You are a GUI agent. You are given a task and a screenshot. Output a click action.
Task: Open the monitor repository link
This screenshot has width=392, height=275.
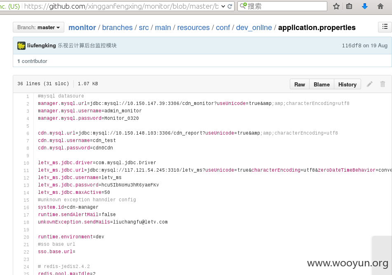click(x=82, y=28)
